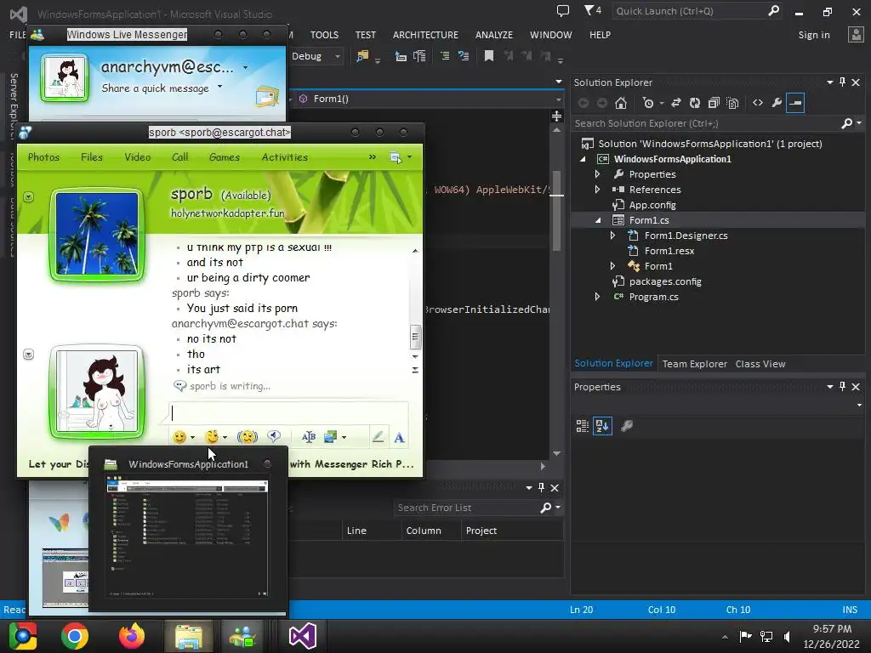871x653 pixels.
Task: Click the Home icon in Solution Explorer
Action: (620, 103)
